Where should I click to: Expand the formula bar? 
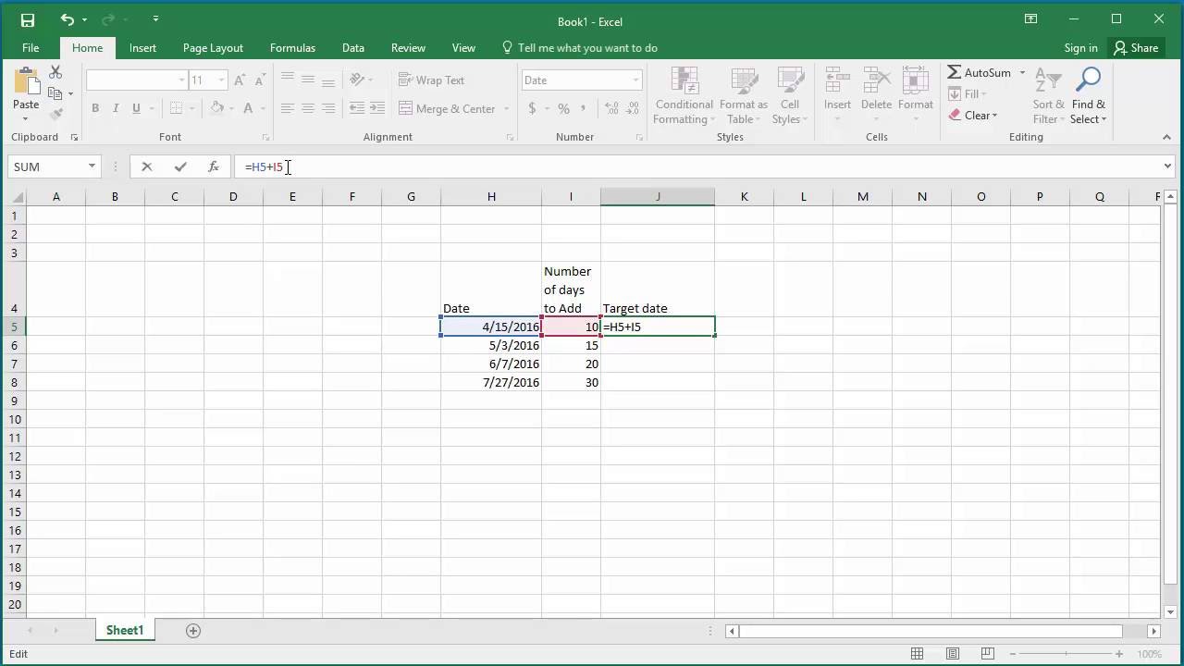click(x=1168, y=166)
